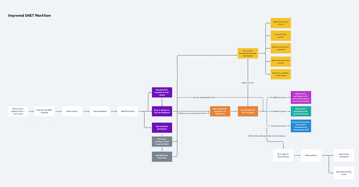This screenshot has width=359, height=187.
Task: Select the 'Go to Specific Course/Group' node
Action: click(283, 156)
